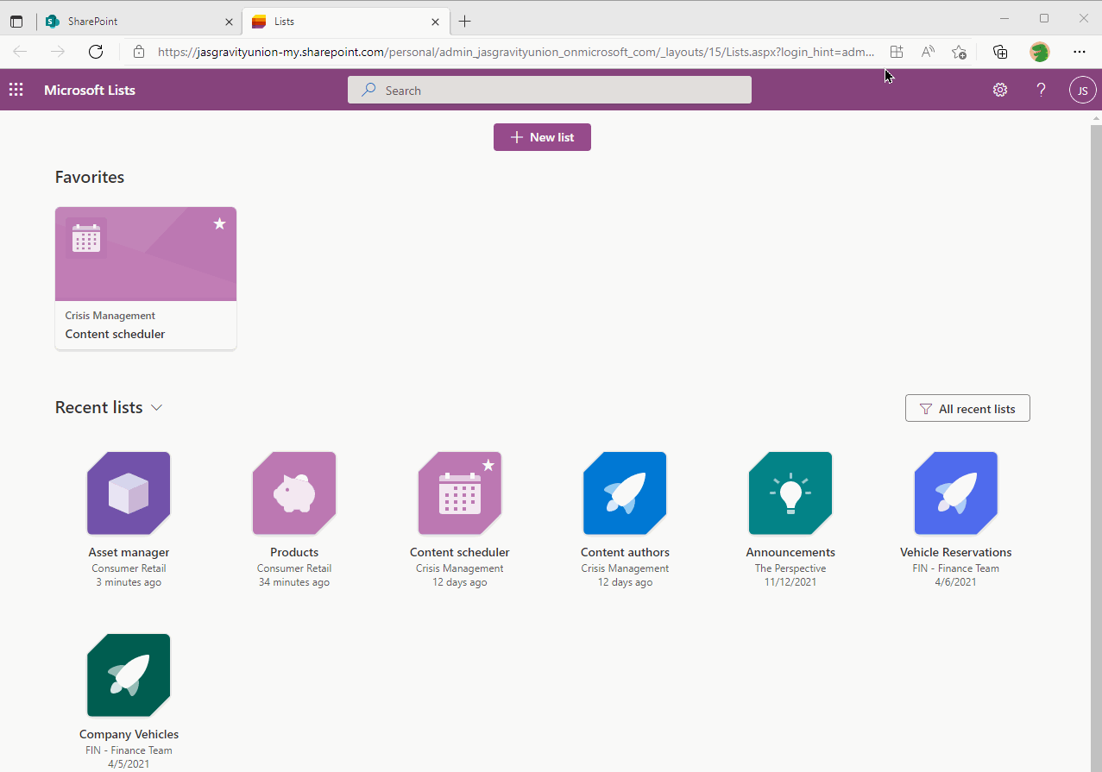Click the "11/12/2021" date text
The height and width of the screenshot is (772, 1102).
(x=790, y=582)
